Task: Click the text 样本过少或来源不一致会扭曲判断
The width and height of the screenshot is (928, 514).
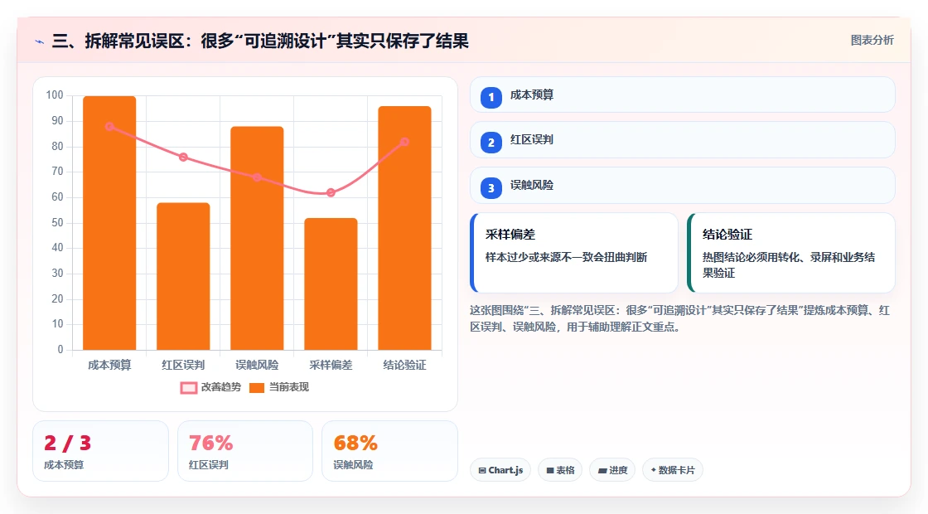Action: (x=567, y=257)
